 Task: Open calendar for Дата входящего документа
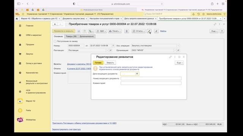coord(137,74)
